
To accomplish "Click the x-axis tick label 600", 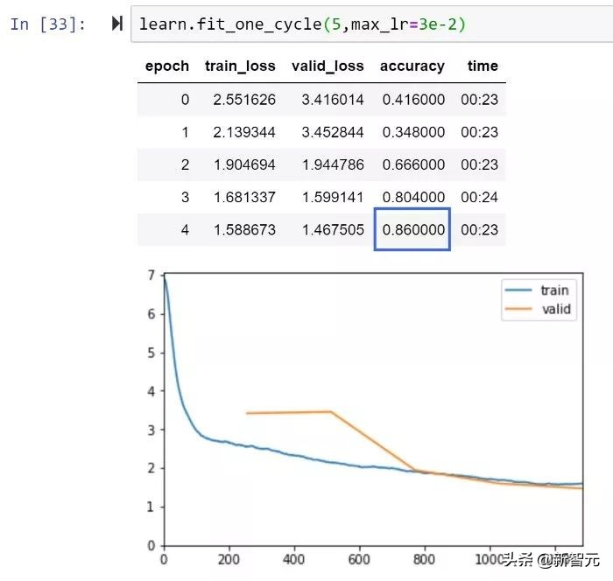I will coord(359,559).
